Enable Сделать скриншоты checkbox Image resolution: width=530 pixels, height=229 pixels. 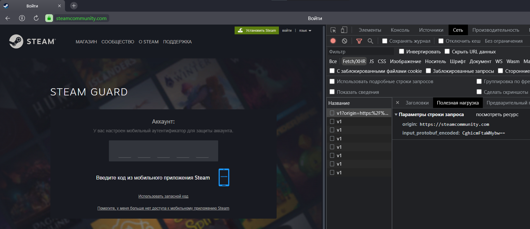coord(479,92)
